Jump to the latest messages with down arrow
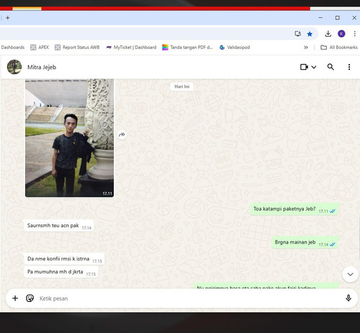This screenshot has width=360, height=333. [351, 275]
